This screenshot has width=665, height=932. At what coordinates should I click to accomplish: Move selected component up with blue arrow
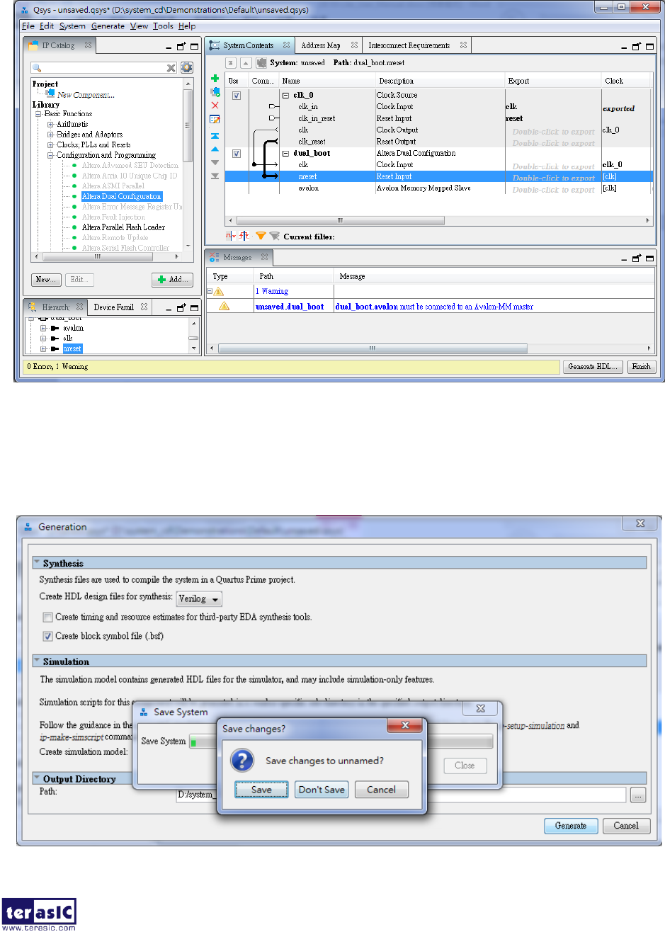(x=215, y=149)
